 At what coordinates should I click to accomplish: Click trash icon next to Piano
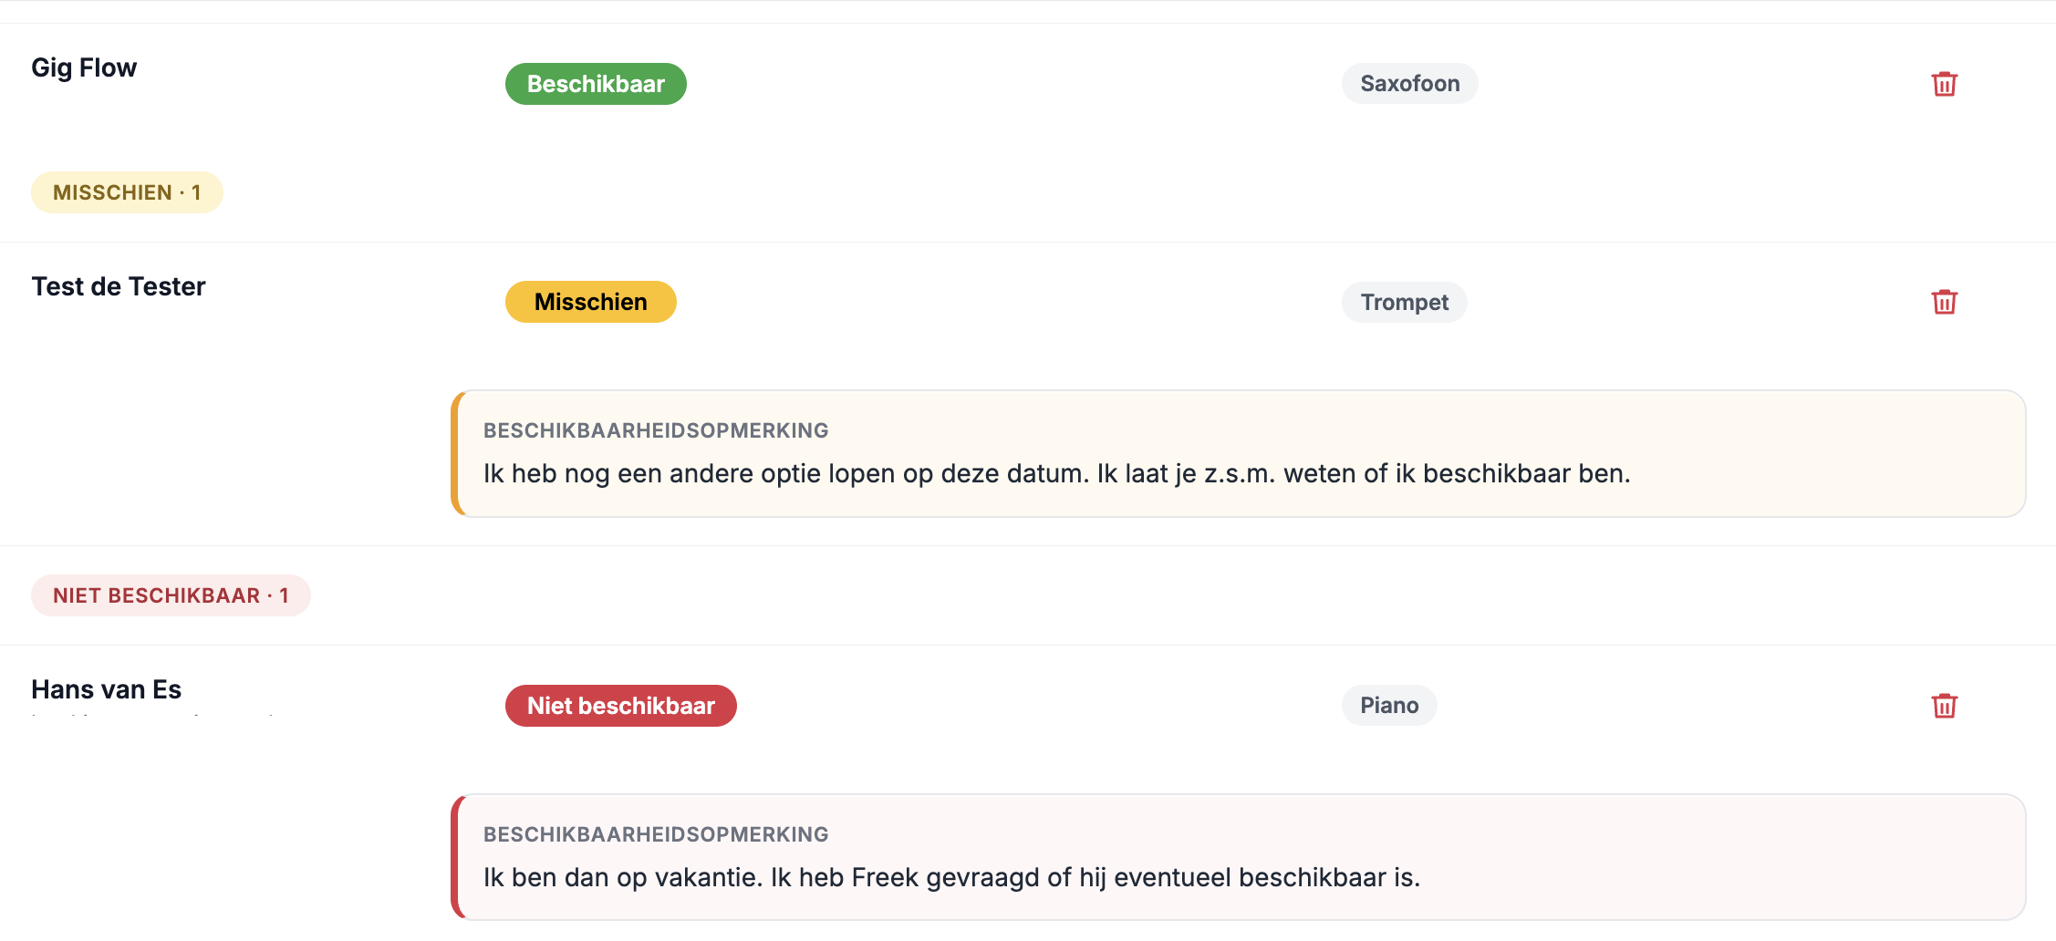point(1944,706)
